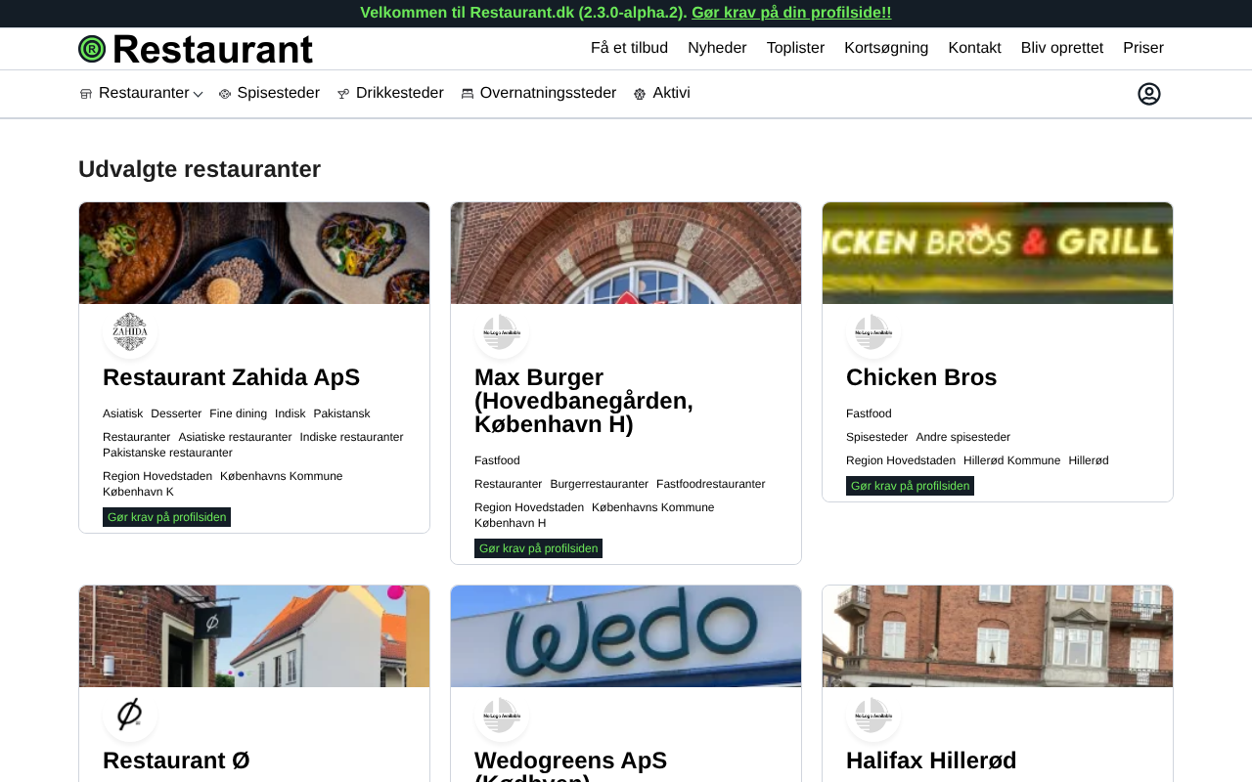Claim the Chicken Bros profile page
The height and width of the screenshot is (782, 1252).
pos(910,486)
